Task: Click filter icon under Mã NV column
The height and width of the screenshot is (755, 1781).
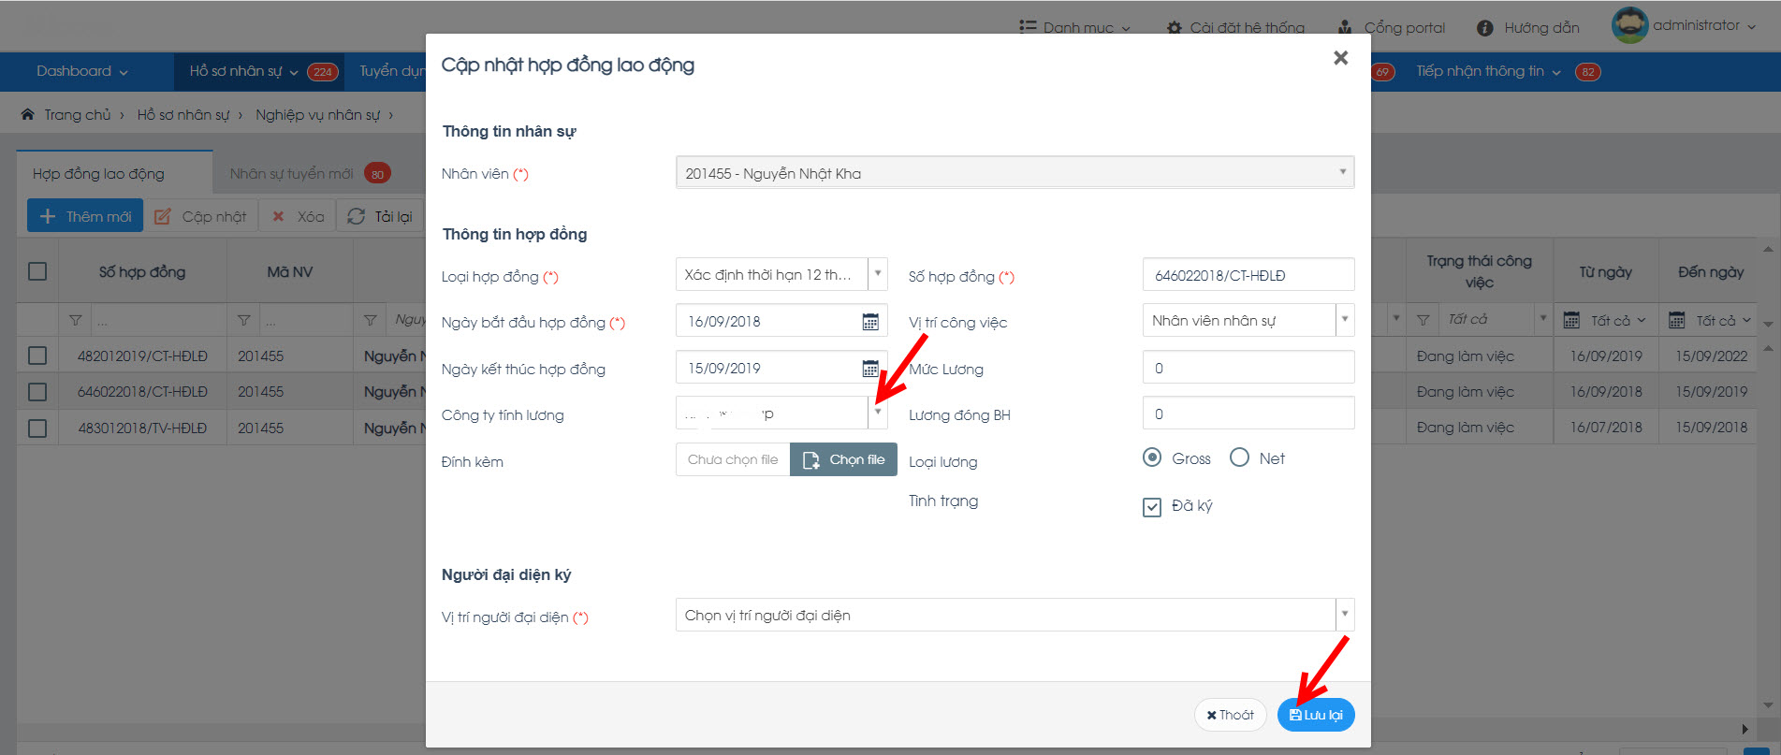Action: 243,321
